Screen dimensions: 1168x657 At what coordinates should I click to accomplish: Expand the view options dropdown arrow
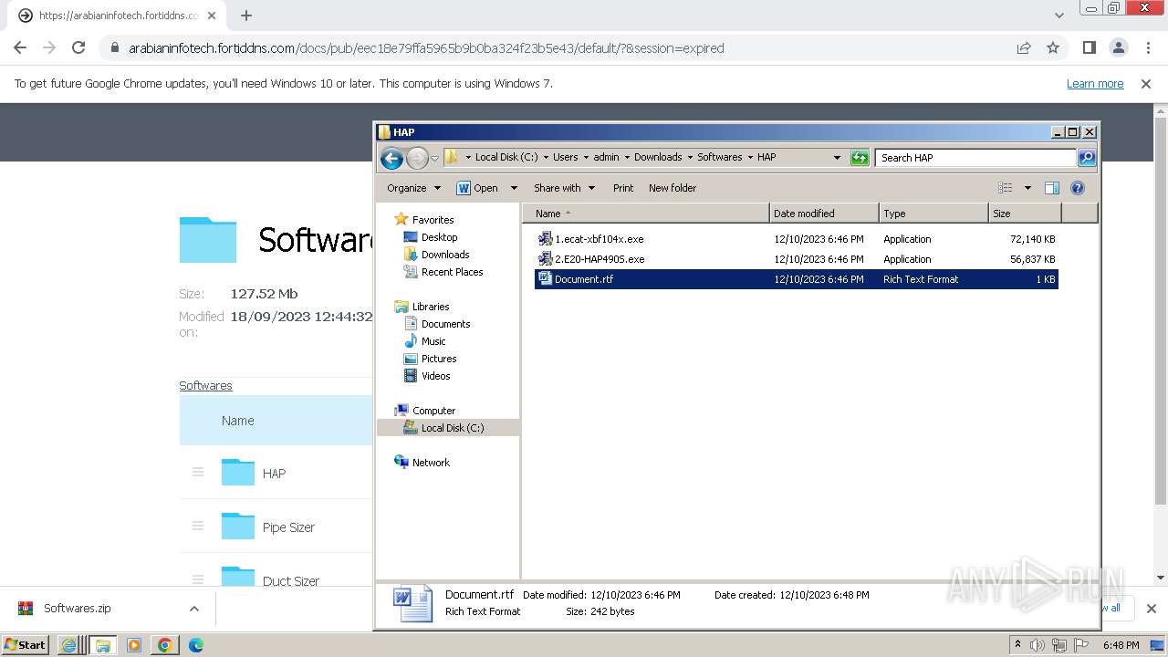(x=1027, y=188)
